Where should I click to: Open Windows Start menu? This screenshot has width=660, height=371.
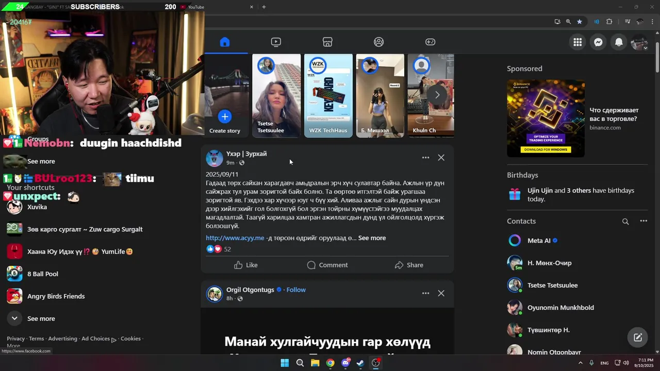[285, 363]
